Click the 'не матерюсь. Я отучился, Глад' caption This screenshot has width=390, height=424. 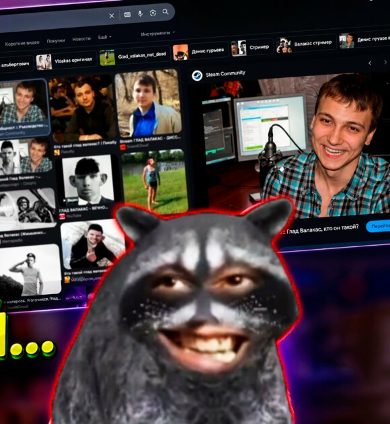[x=33, y=300]
